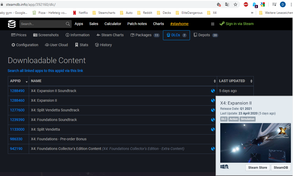Image resolution: width=293 pixels, height=176 pixels.
Task: Open the Weitere Lesezeichen bookmarks folder
Action: pyautogui.click(x=276, y=13)
